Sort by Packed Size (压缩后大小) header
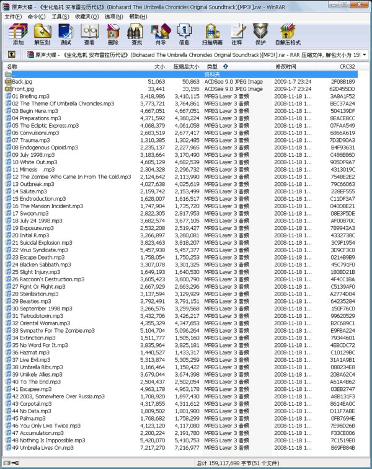The image size is (372, 469). (x=185, y=66)
